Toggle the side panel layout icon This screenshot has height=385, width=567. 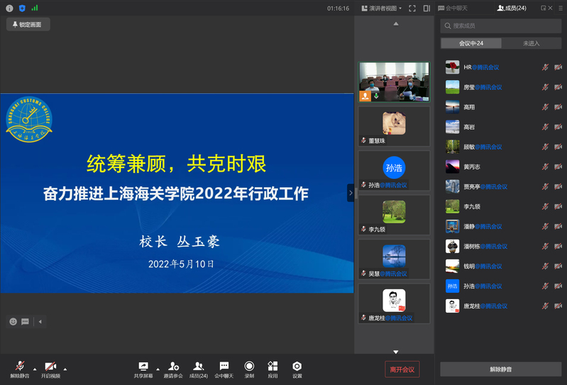pyautogui.click(x=426, y=9)
